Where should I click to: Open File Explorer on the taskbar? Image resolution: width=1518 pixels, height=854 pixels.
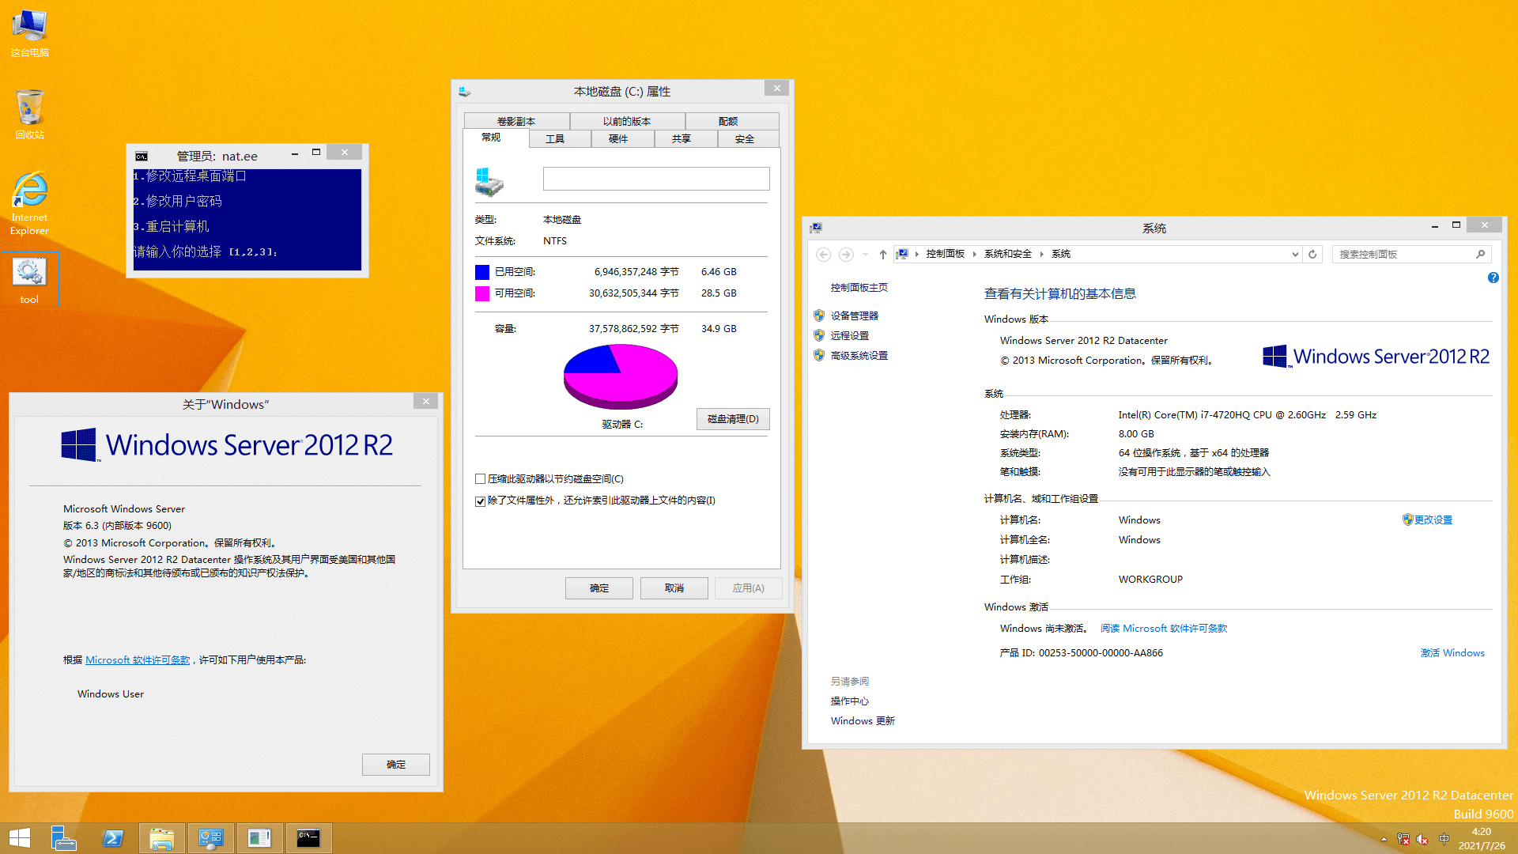click(162, 838)
